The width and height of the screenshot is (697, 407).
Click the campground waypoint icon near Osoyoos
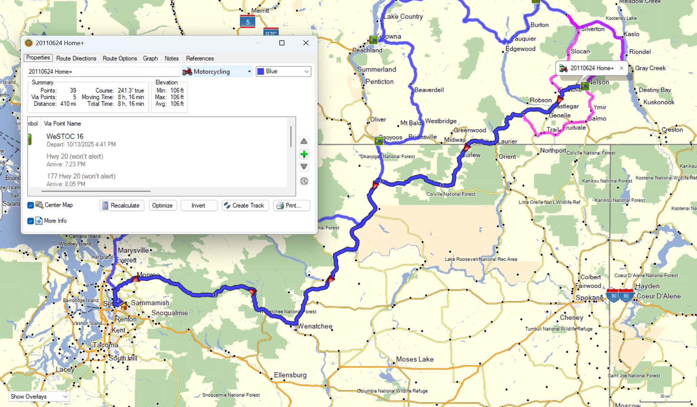point(379,141)
